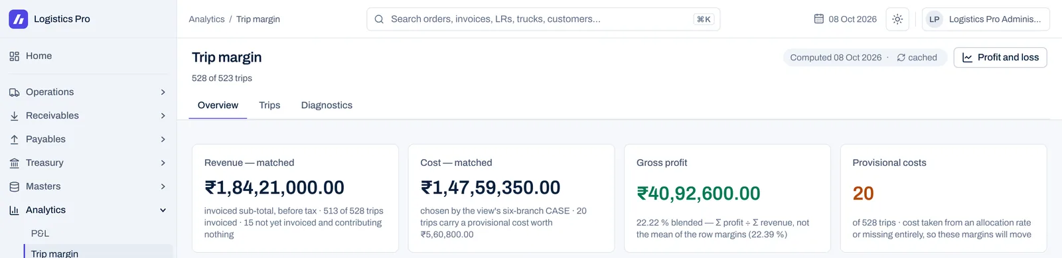Switch to the Overview tab

point(218,105)
